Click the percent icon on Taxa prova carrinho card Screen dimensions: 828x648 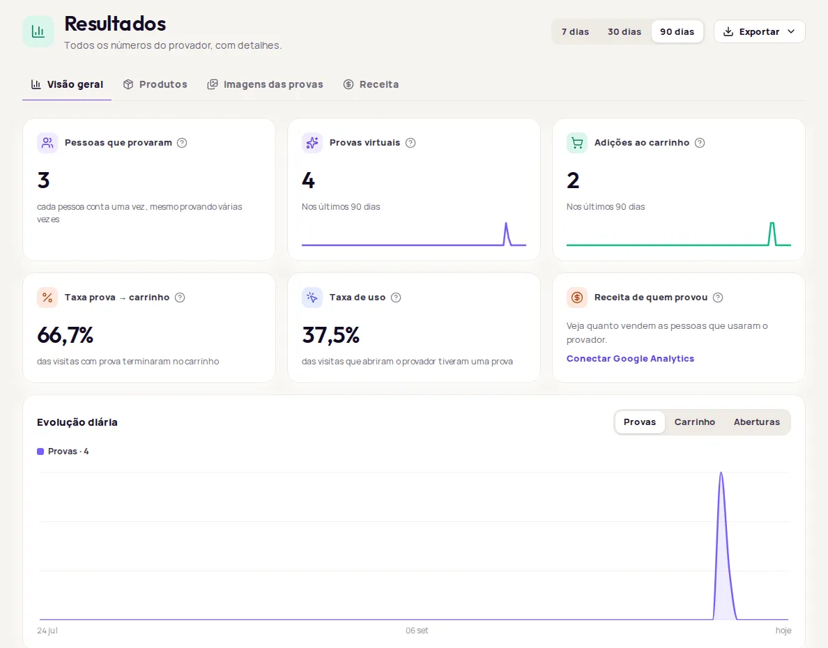pos(47,298)
